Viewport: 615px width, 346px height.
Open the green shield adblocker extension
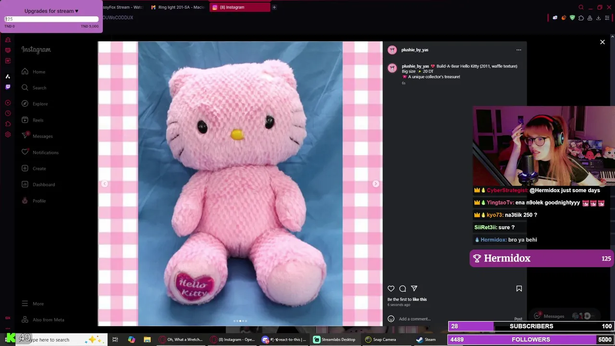click(572, 18)
